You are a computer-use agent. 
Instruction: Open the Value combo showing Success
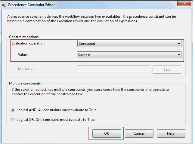pos(126,55)
